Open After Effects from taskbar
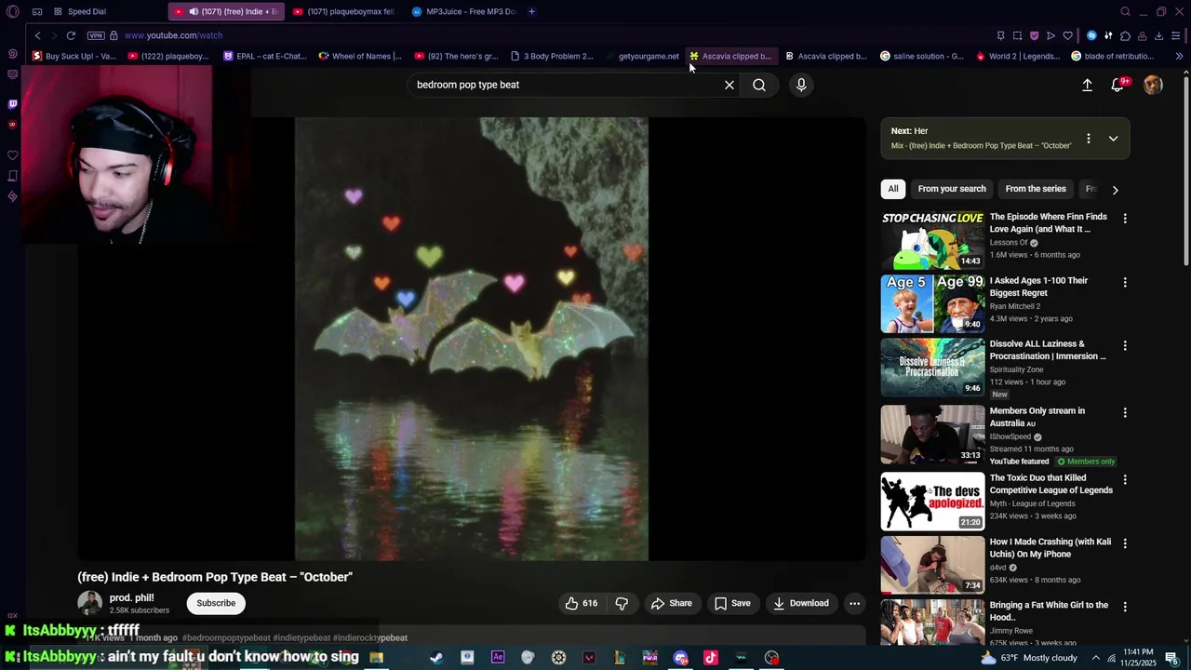The height and width of the screenshot is (670, 1191). coord(498,658)
